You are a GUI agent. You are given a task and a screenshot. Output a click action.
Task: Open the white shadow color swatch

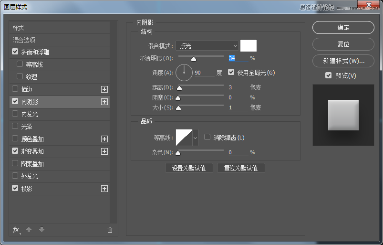pos(248,46)
